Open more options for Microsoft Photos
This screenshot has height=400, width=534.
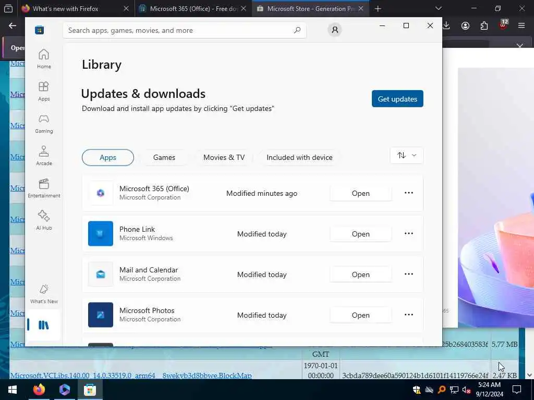(x=409, y=315)
